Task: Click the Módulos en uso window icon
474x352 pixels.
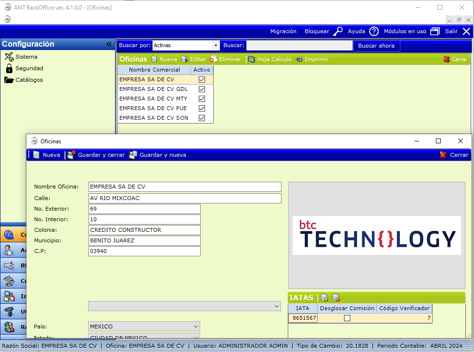Action: point(435,31)
